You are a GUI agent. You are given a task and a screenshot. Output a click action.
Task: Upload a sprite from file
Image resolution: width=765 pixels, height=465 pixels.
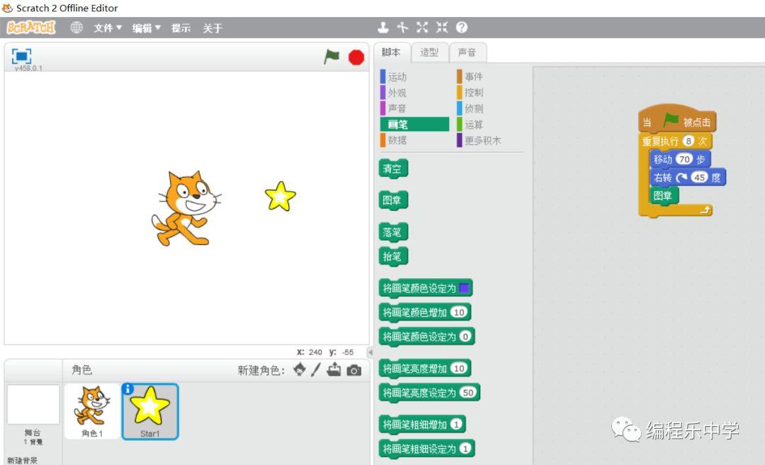(334, 370)
